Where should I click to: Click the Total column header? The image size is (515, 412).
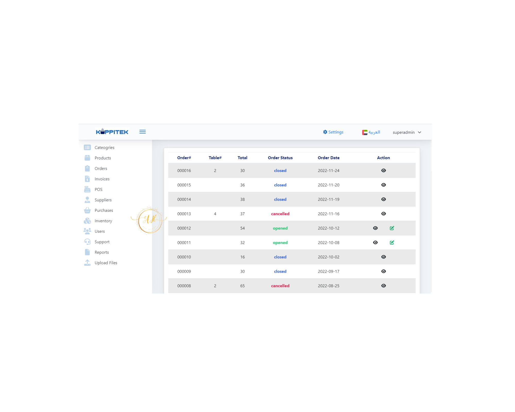(242, 158)
